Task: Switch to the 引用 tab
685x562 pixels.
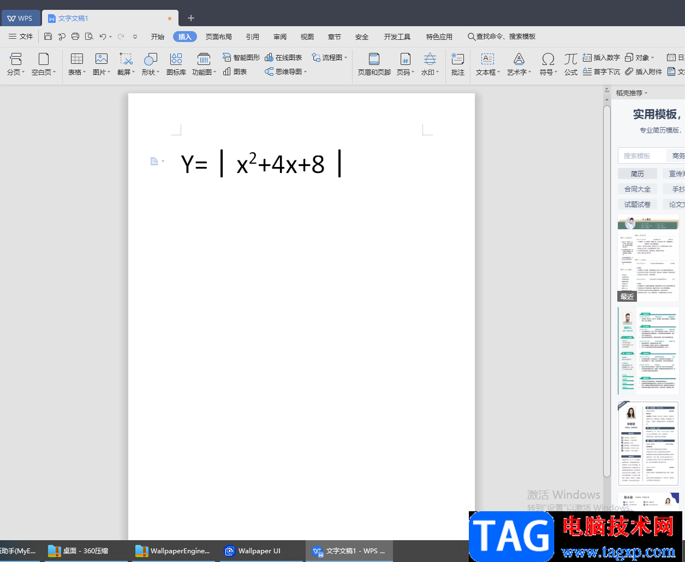Action: point(253,37)
